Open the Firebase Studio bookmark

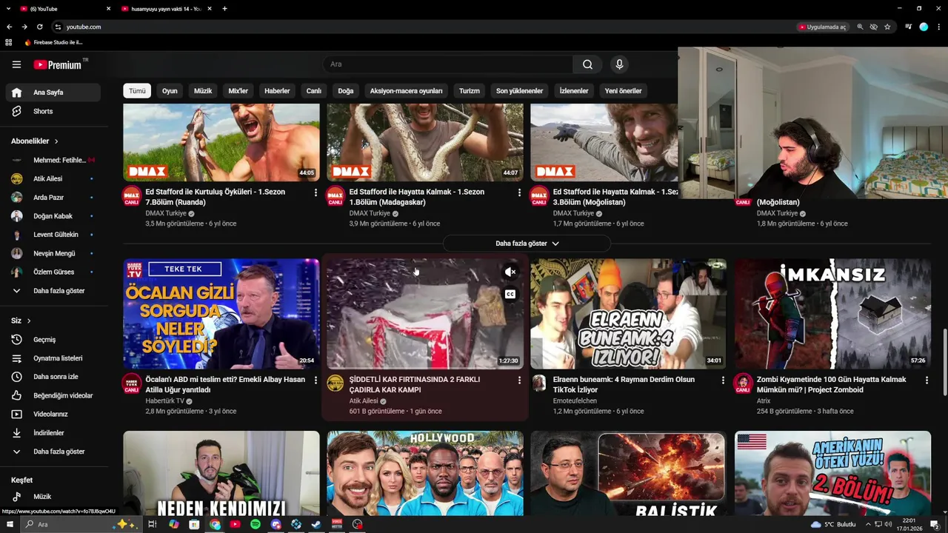point(53,42)
